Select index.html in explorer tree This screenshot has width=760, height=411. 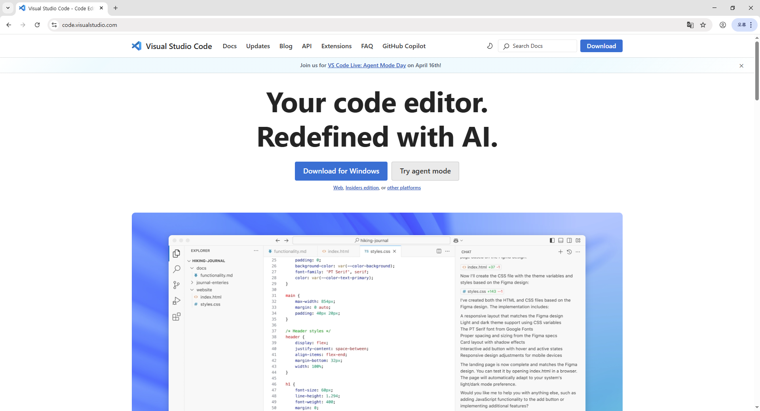point(211,297)
